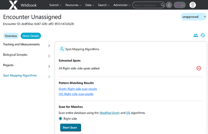The image size is (208, 134).
Task: Select the Right-side radio button
Action: pos(60,119)
